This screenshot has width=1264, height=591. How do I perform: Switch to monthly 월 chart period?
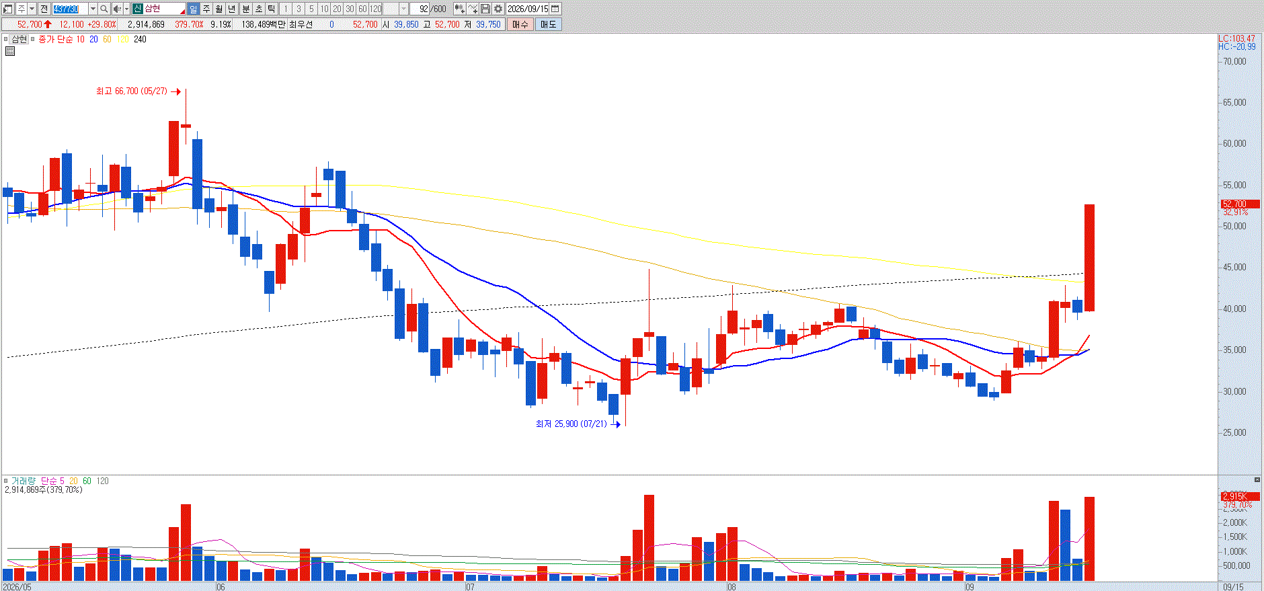(219, 9)
